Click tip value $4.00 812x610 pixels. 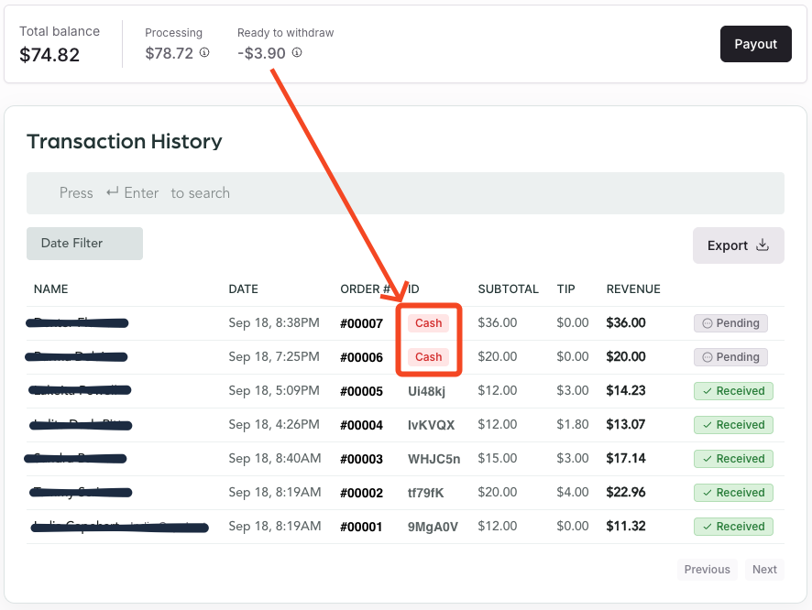573,492
